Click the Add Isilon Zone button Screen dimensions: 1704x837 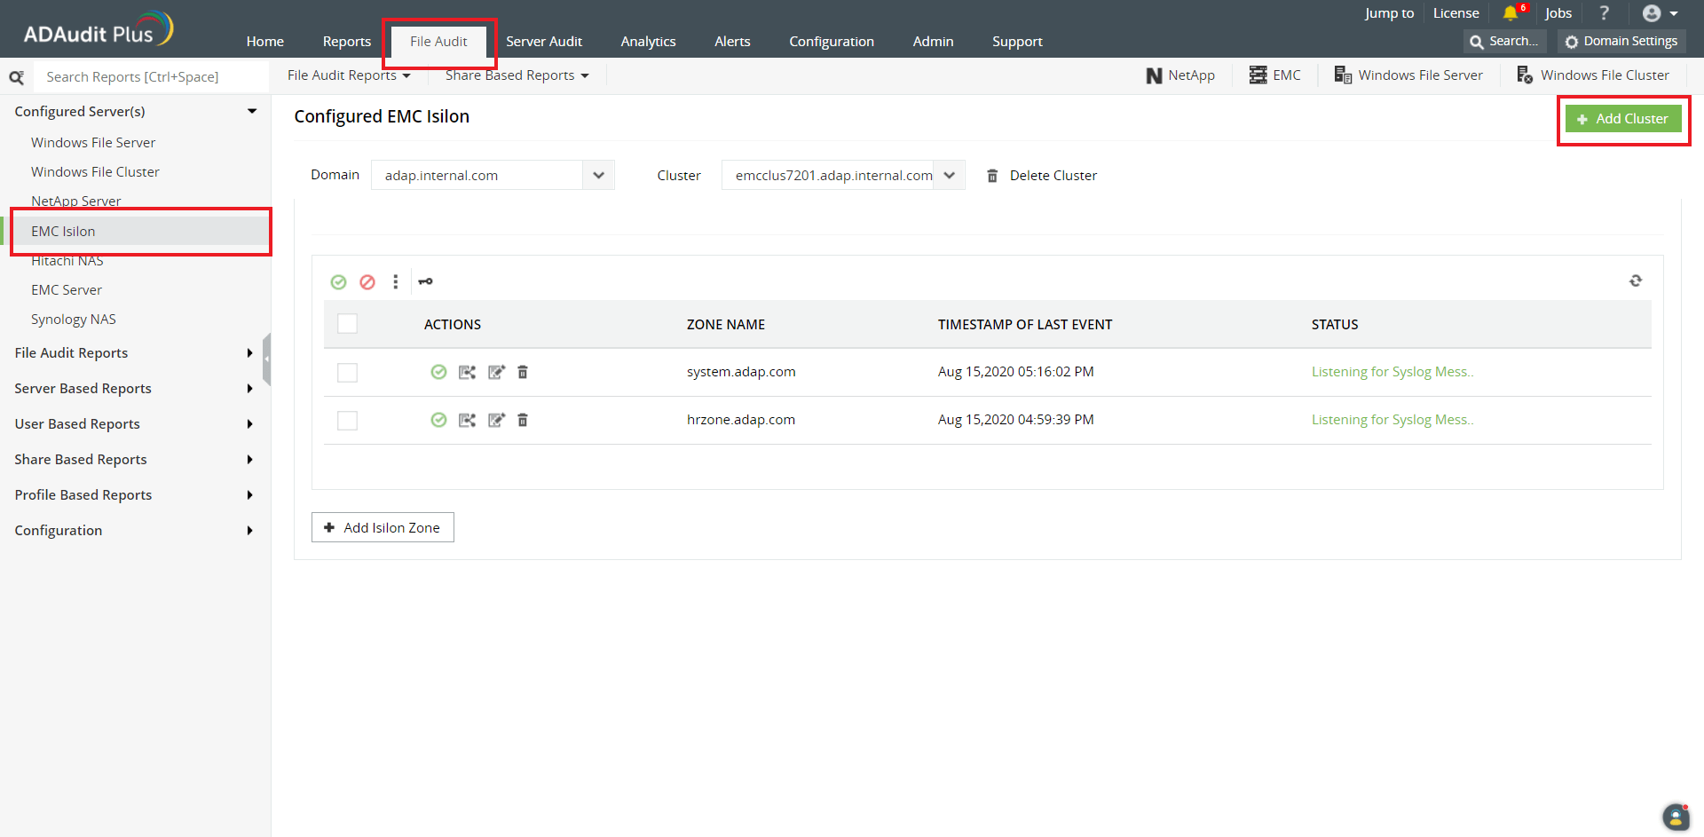(383, 527)
